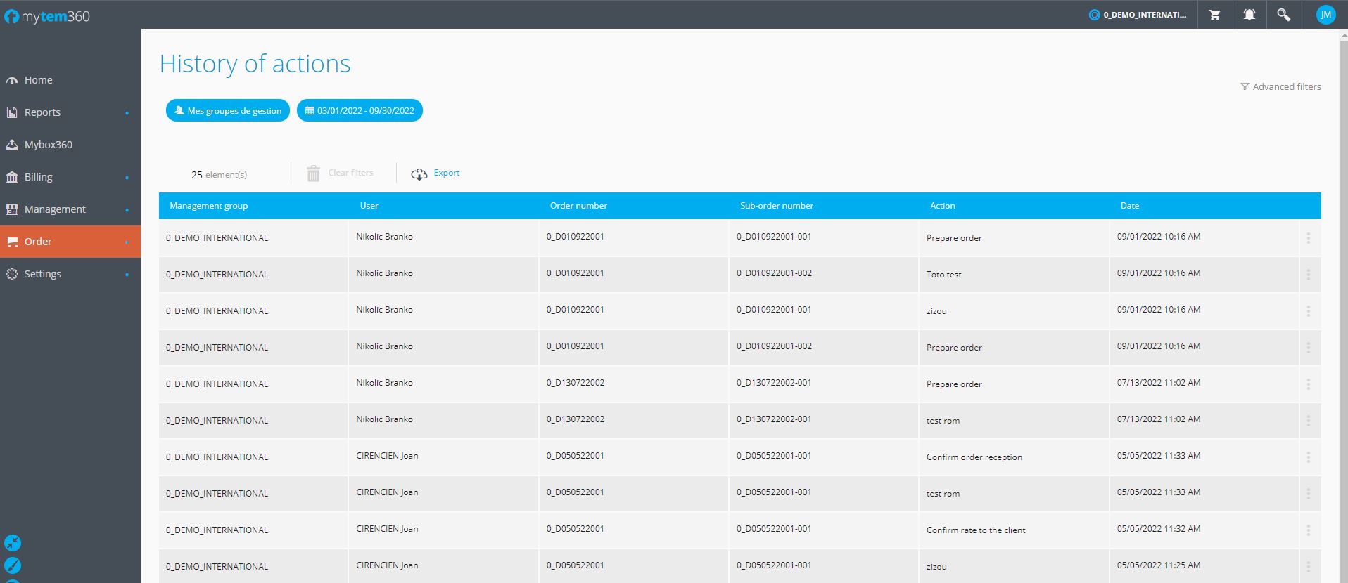Viewport: 1348px width, 583px height.
Task: Click the 25 element(s) count
Action: (x=219, y=175)
